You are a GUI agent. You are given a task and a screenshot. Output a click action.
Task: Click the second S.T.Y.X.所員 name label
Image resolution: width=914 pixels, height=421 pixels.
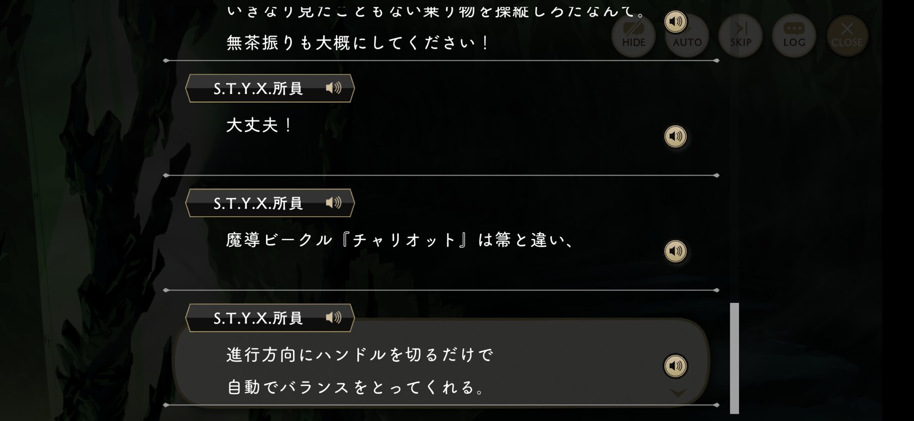click(258, 203)
